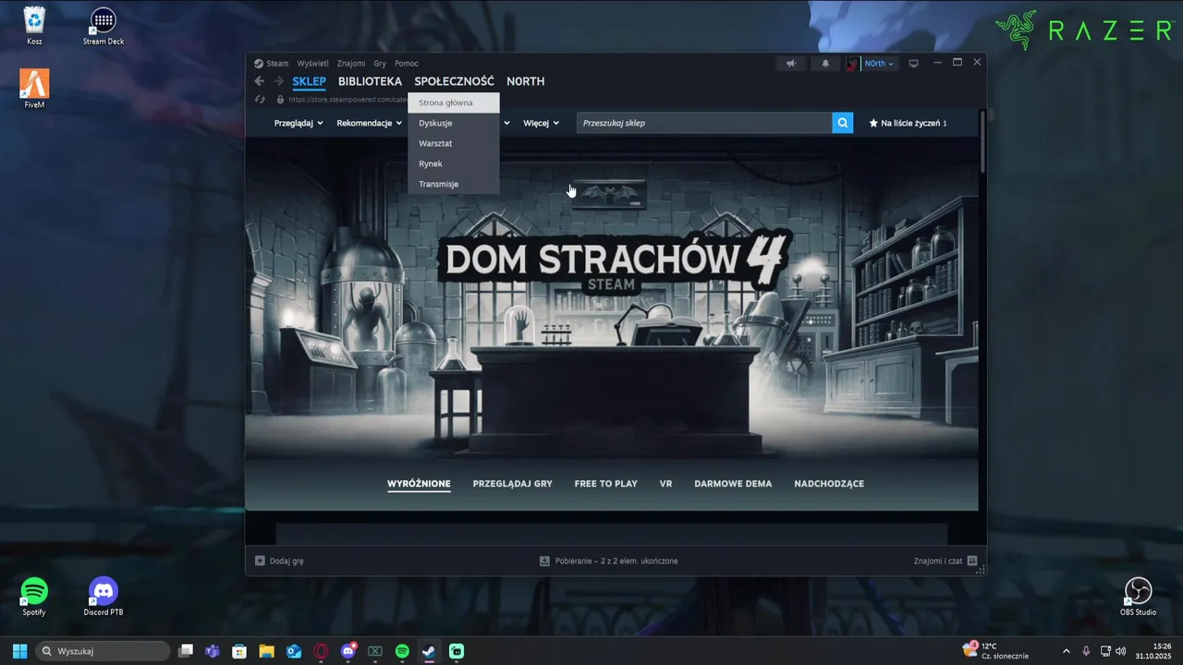This screenshot has height=665, width=1183.
Task: Open the N0RTH profile tab
Action: point(525,81)
